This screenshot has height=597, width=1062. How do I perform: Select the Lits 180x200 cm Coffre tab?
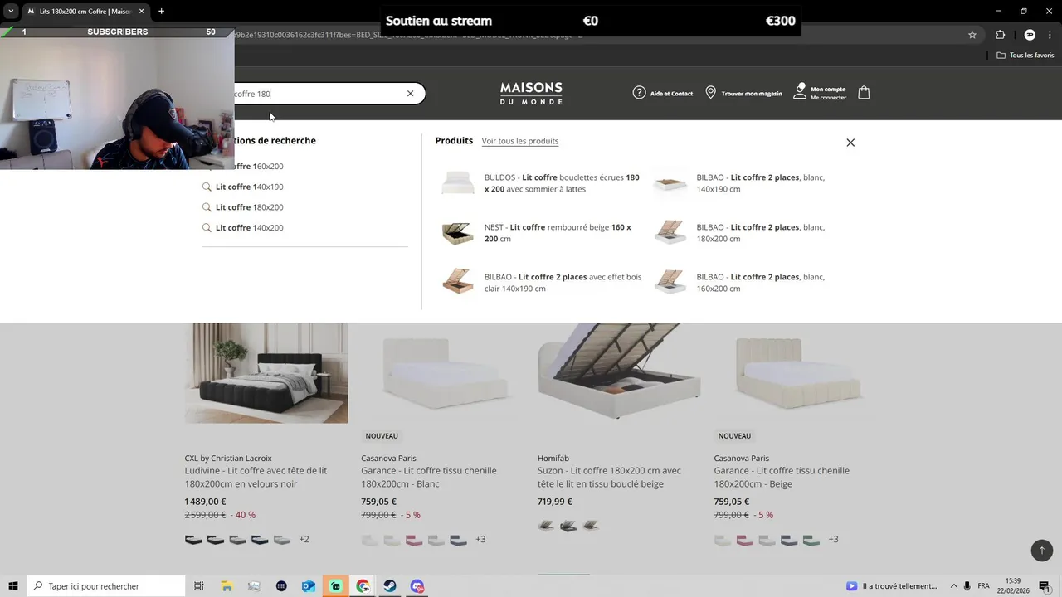(x=85, y=12)
